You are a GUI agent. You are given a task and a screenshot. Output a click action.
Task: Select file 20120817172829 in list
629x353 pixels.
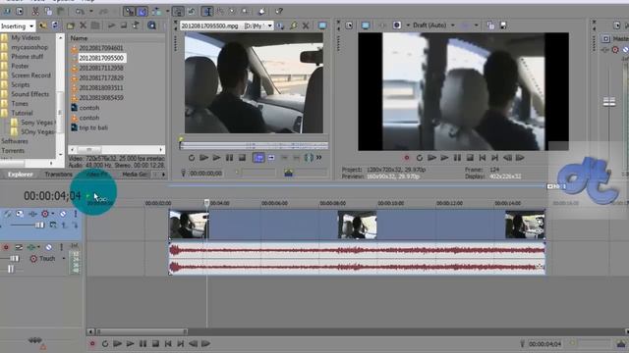coord(101,77)
